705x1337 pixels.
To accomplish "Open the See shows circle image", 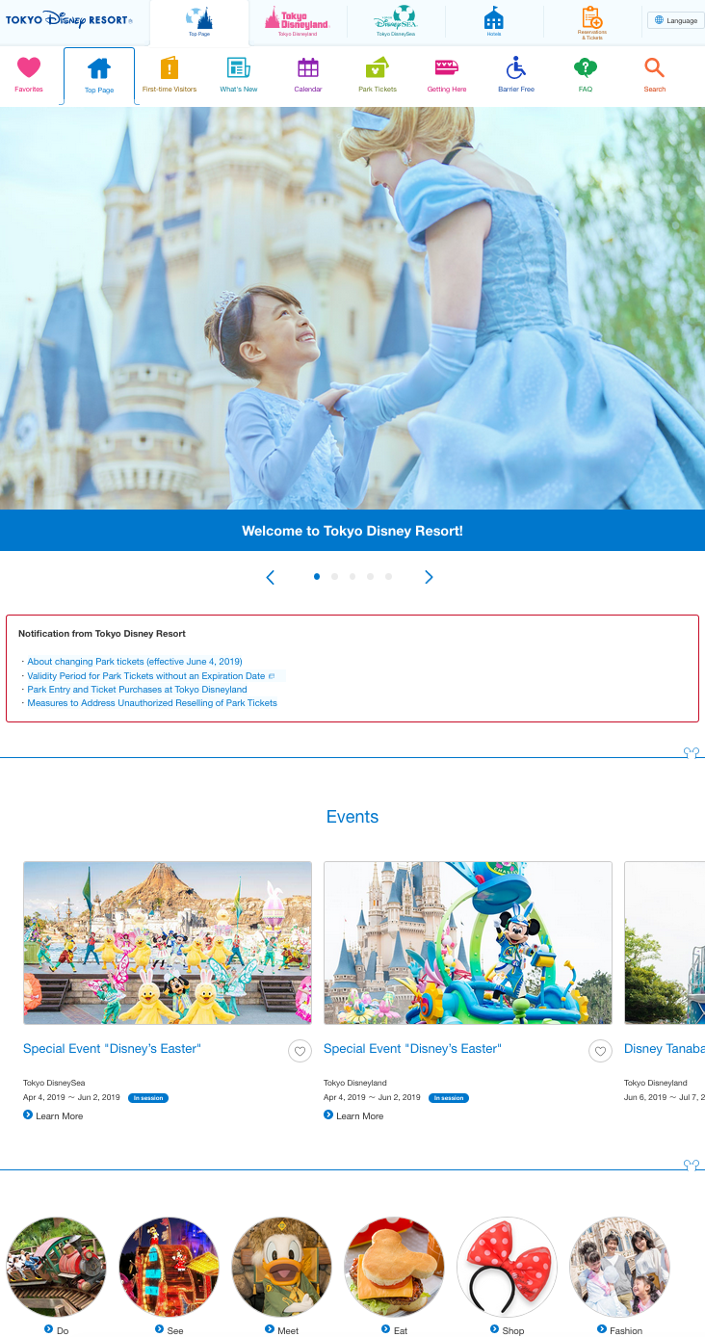I will pyautogui.click(x=169, y=1267).
